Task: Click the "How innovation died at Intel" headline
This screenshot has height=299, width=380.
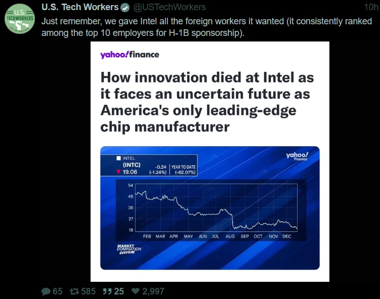Action: click(x=207, y=102)
